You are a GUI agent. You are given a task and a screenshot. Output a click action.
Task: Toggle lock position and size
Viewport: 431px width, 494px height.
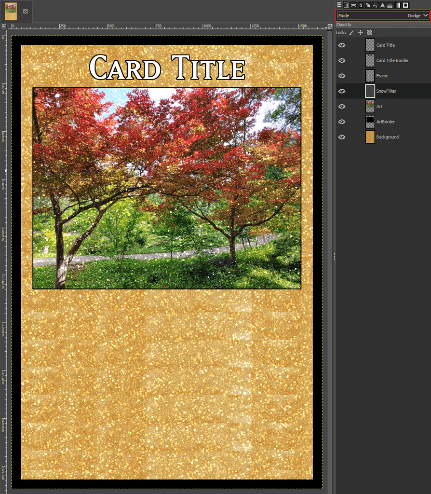[x=360, y=32]
